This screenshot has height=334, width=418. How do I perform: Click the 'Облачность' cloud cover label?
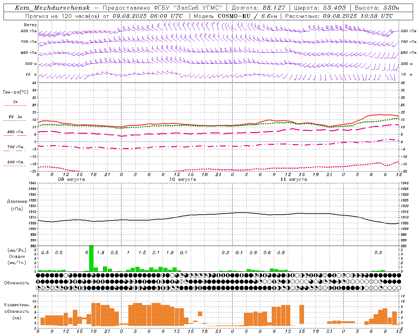pos(17,283)
